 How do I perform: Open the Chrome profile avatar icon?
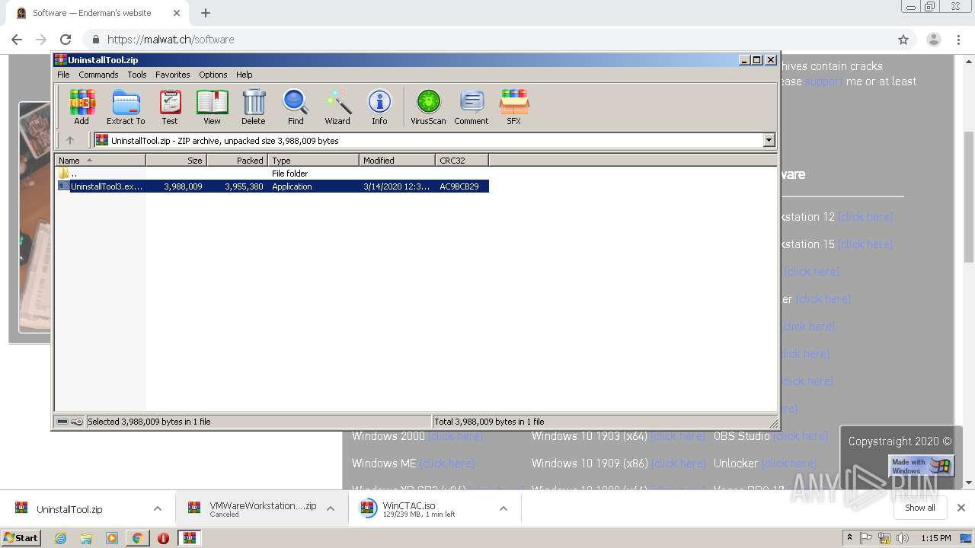[x=934, y=40]
